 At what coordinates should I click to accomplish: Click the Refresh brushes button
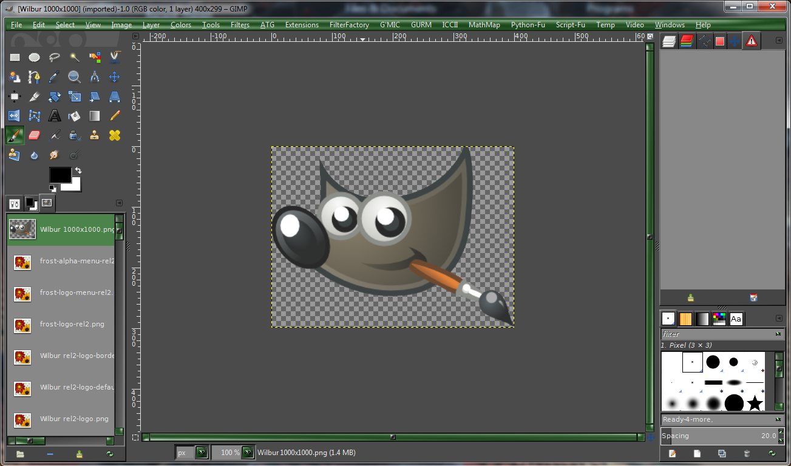[x=772, y=453]
